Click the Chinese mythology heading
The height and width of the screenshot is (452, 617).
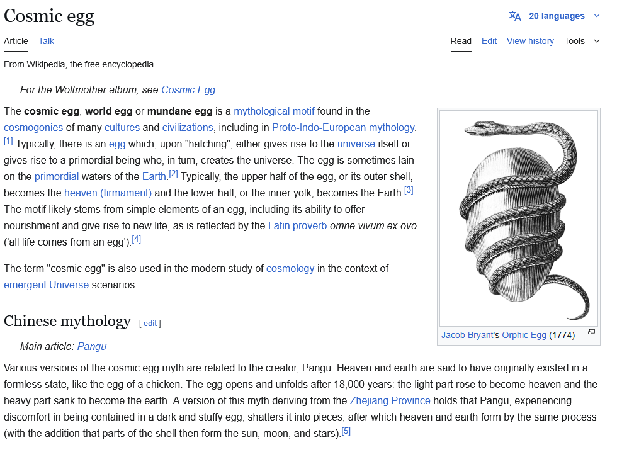click(67, 321)
